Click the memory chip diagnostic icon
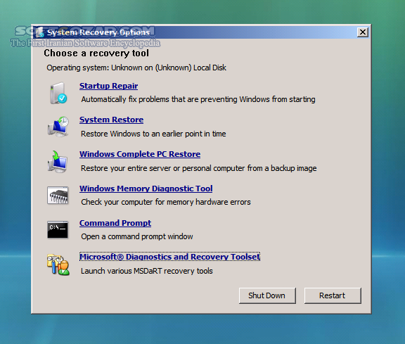Screen dimensions: 405x344 click(x=58, y=195)
